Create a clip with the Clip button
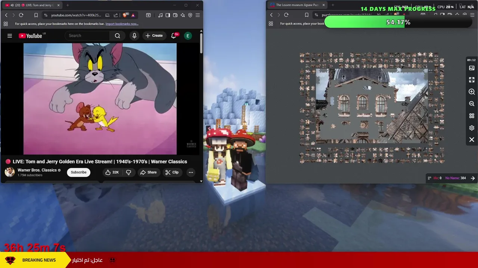Screen dimensions: 478x268 [x=172, y=172]
